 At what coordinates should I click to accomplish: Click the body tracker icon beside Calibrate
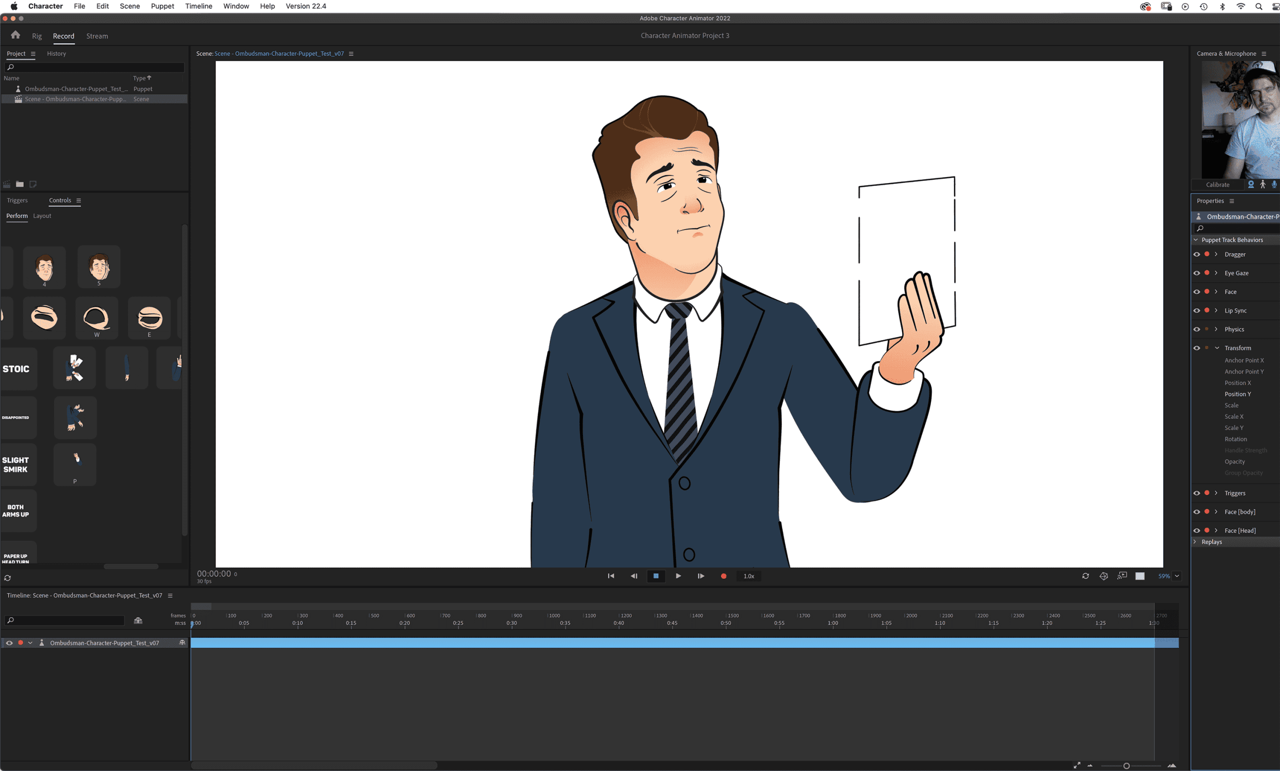click(x=1262, y=184)
